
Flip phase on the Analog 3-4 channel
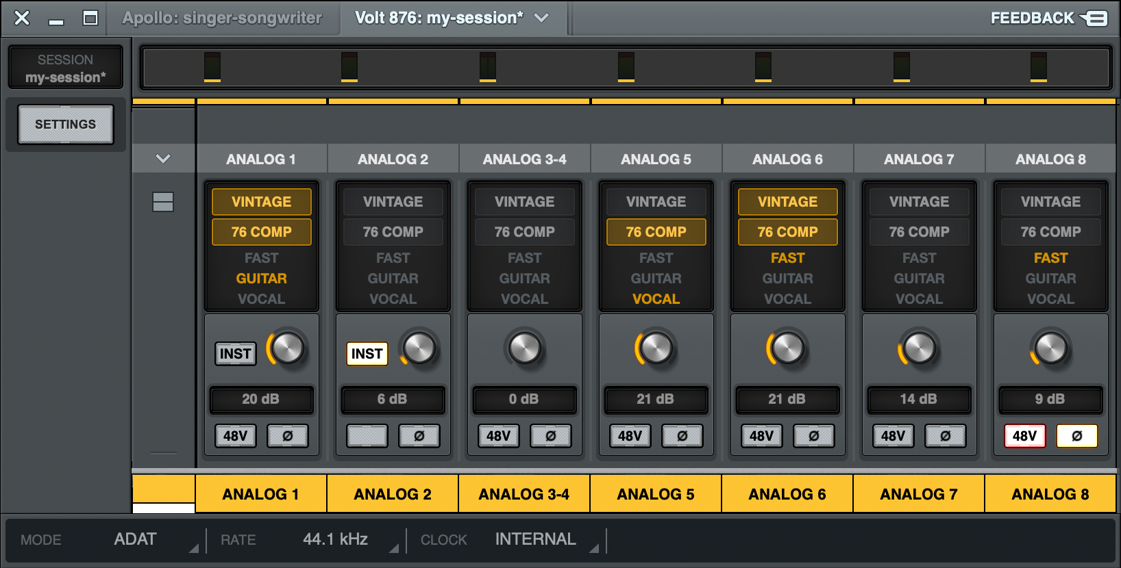click(550, 436)
